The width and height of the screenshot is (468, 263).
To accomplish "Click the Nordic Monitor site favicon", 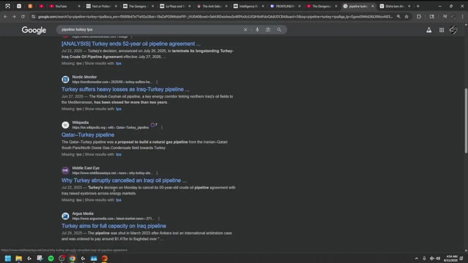I will (65, 79).
